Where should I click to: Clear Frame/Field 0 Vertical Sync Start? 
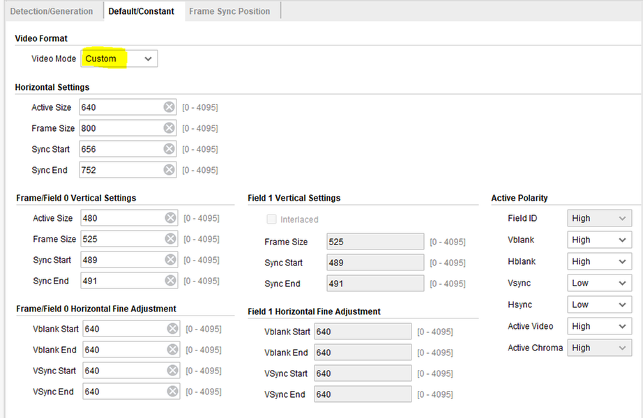(170, 260)
